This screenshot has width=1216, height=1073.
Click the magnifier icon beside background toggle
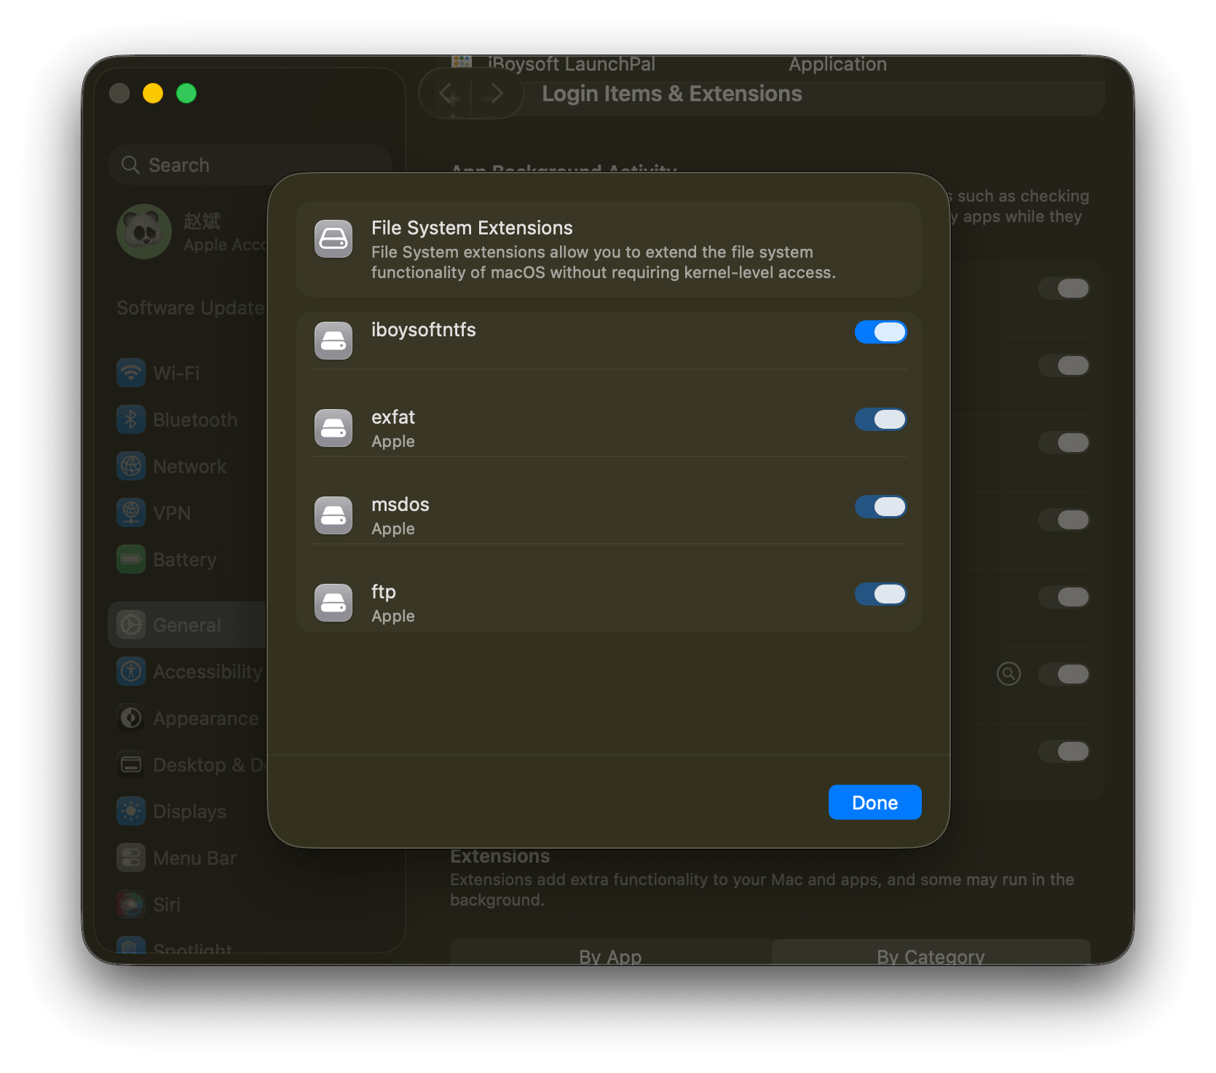(x=1008, y=674)
